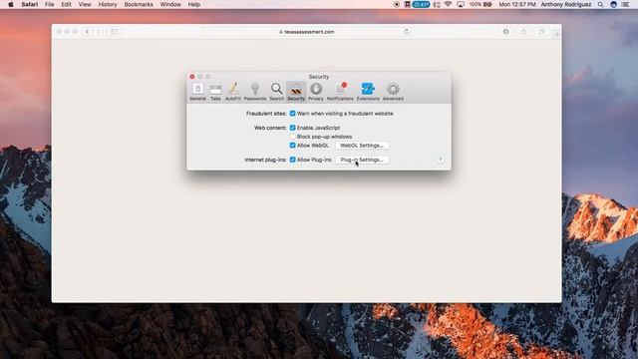Open the Advanced preferences pane
The height and width of the screenshot is (359, 638).
point(393,92)
